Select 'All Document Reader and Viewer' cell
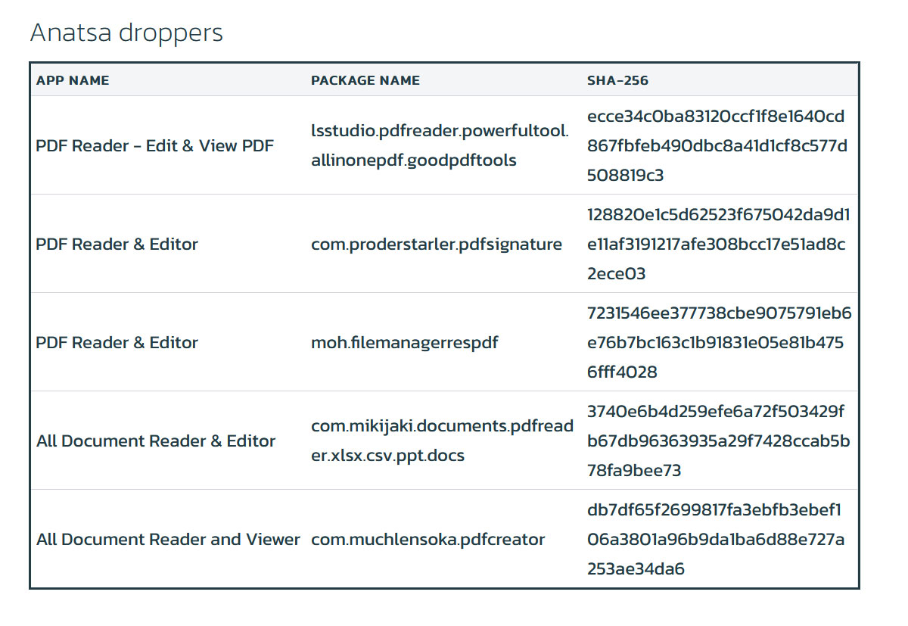Viewport: 908px width, 626px height. tap(168, 539)
